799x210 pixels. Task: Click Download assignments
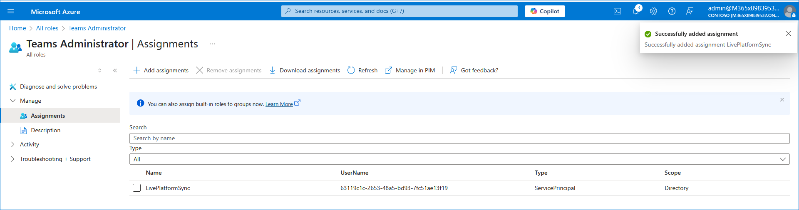pos(305,70)
